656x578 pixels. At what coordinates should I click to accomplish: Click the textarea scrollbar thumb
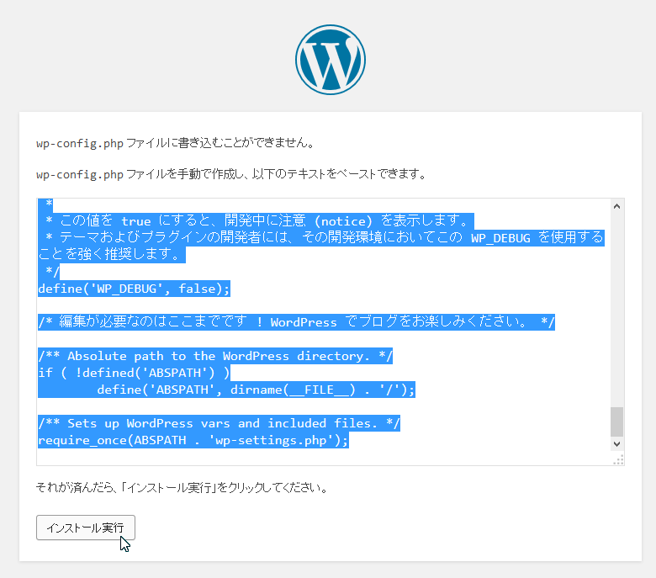pyautogui.click(x=616, y=422)
